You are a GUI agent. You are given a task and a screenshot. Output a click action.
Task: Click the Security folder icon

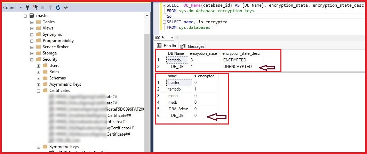tap(38, 59)
